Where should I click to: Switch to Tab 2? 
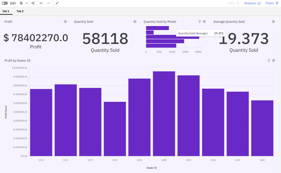(20, 11)
